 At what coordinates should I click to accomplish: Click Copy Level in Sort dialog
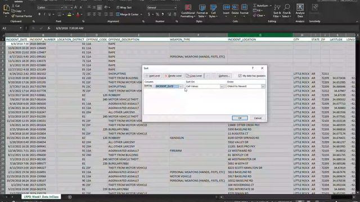pyautogui.click(x=193, y=76)
